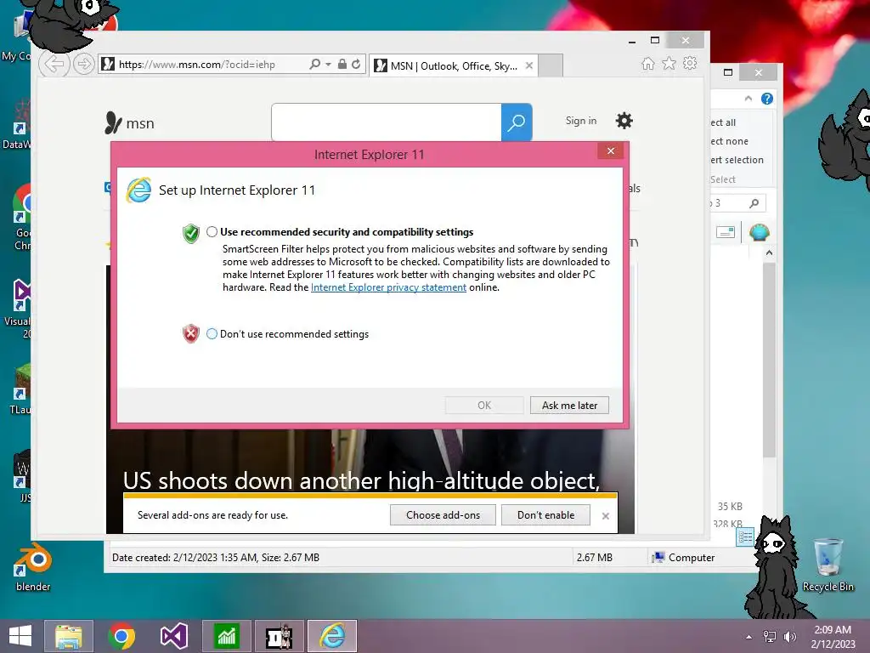Click the blue globe icon in Explorer
Image resolution: width=870 pixels, height=653 pixels.
[759, 232]
